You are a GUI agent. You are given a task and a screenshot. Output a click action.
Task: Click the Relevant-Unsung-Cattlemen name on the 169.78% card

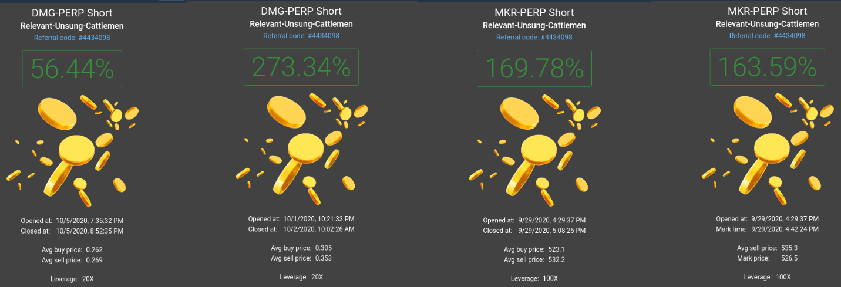(534, 25)
